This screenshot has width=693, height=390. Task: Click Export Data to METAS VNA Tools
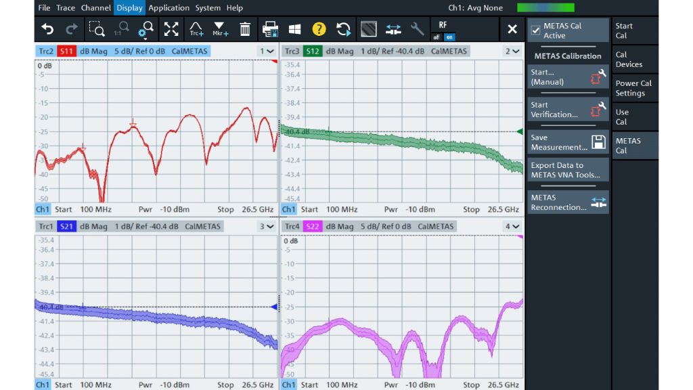coord(568,170)
